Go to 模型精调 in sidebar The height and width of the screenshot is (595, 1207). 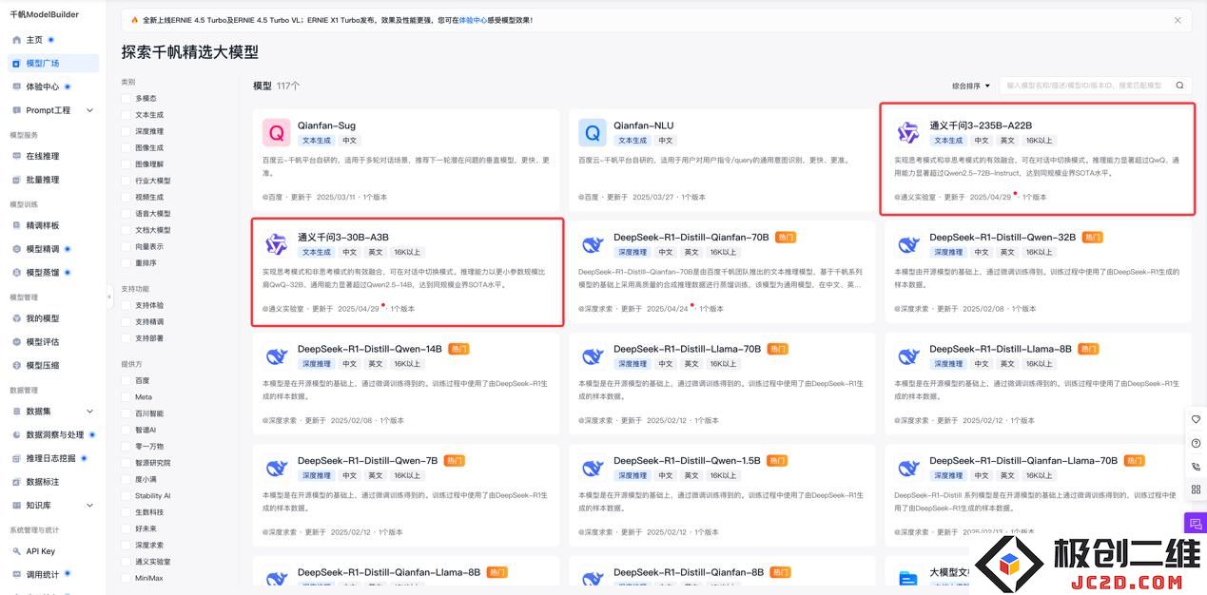point(42,249)
